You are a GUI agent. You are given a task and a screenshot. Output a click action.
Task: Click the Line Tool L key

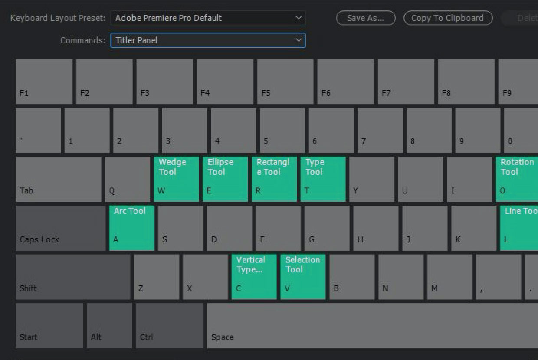pyautogui.click(x=519, y=228)
